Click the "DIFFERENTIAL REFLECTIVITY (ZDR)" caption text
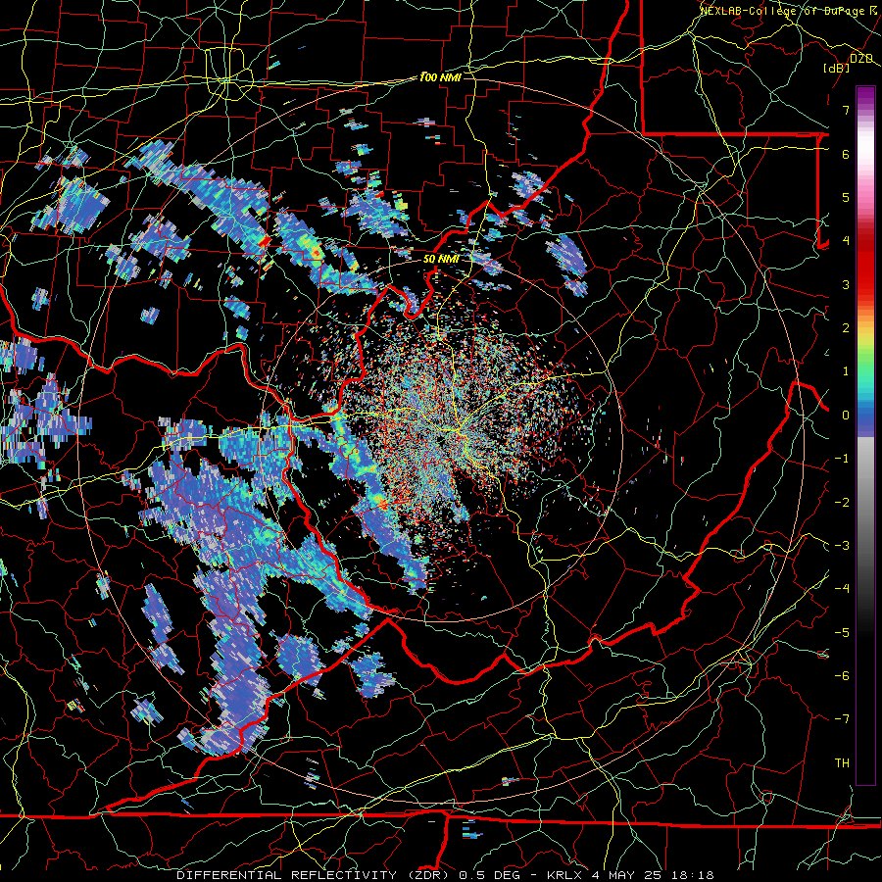The image size is (882, 882). [x=315, y=875]
